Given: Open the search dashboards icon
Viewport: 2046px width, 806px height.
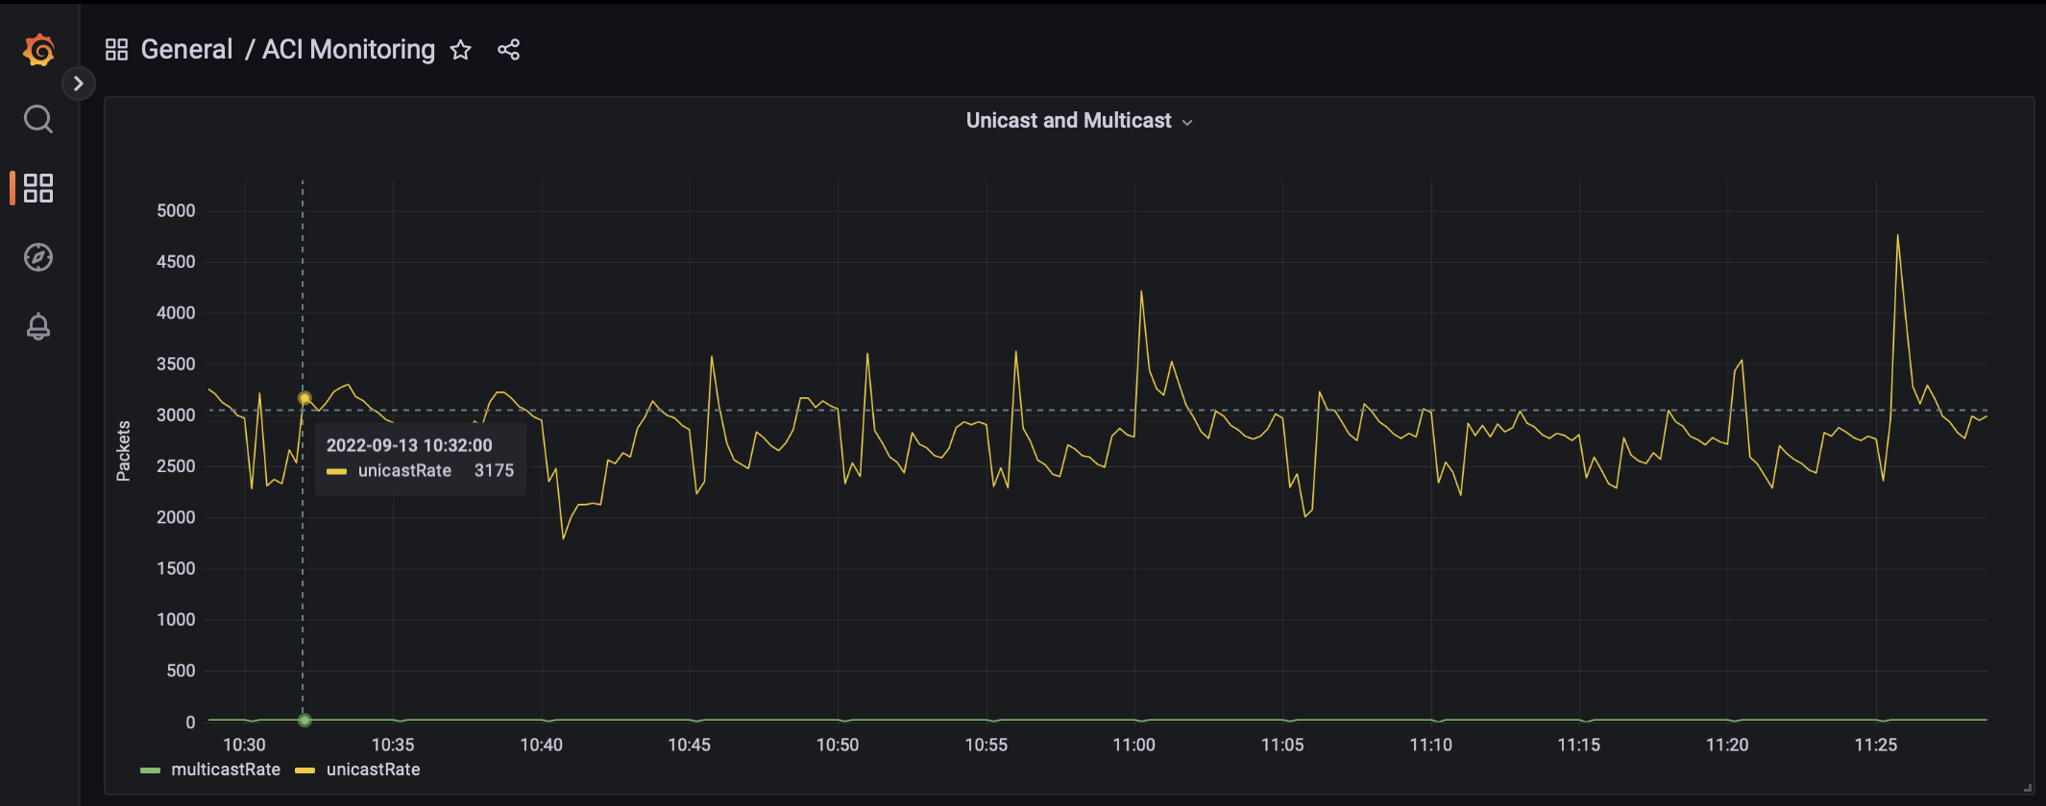Looking at the screenshot, I should pos(38,119).
